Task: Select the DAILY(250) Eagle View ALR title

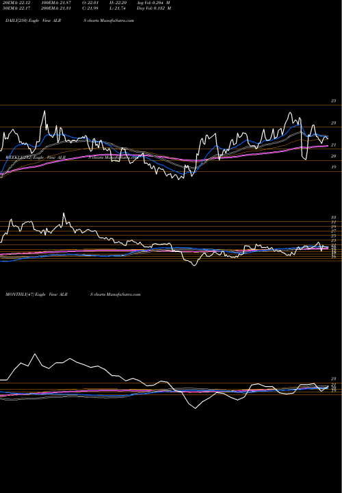Action: (x=34, y=21)
